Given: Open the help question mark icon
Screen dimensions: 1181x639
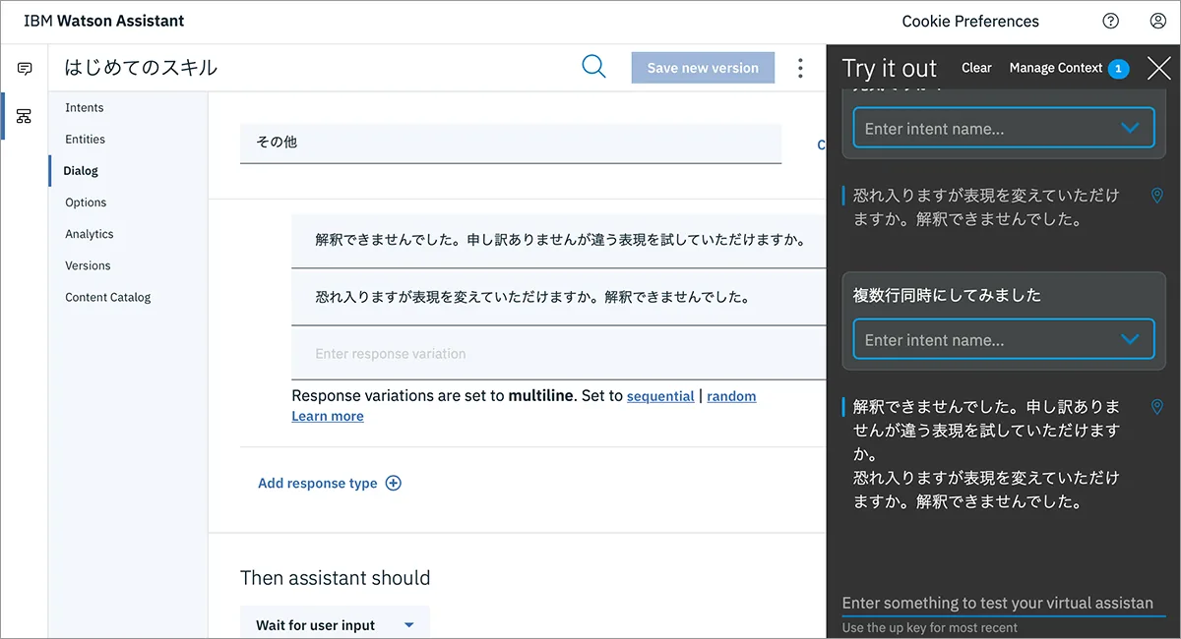Looking at the screenshot, I should (x=1110, y=21).
